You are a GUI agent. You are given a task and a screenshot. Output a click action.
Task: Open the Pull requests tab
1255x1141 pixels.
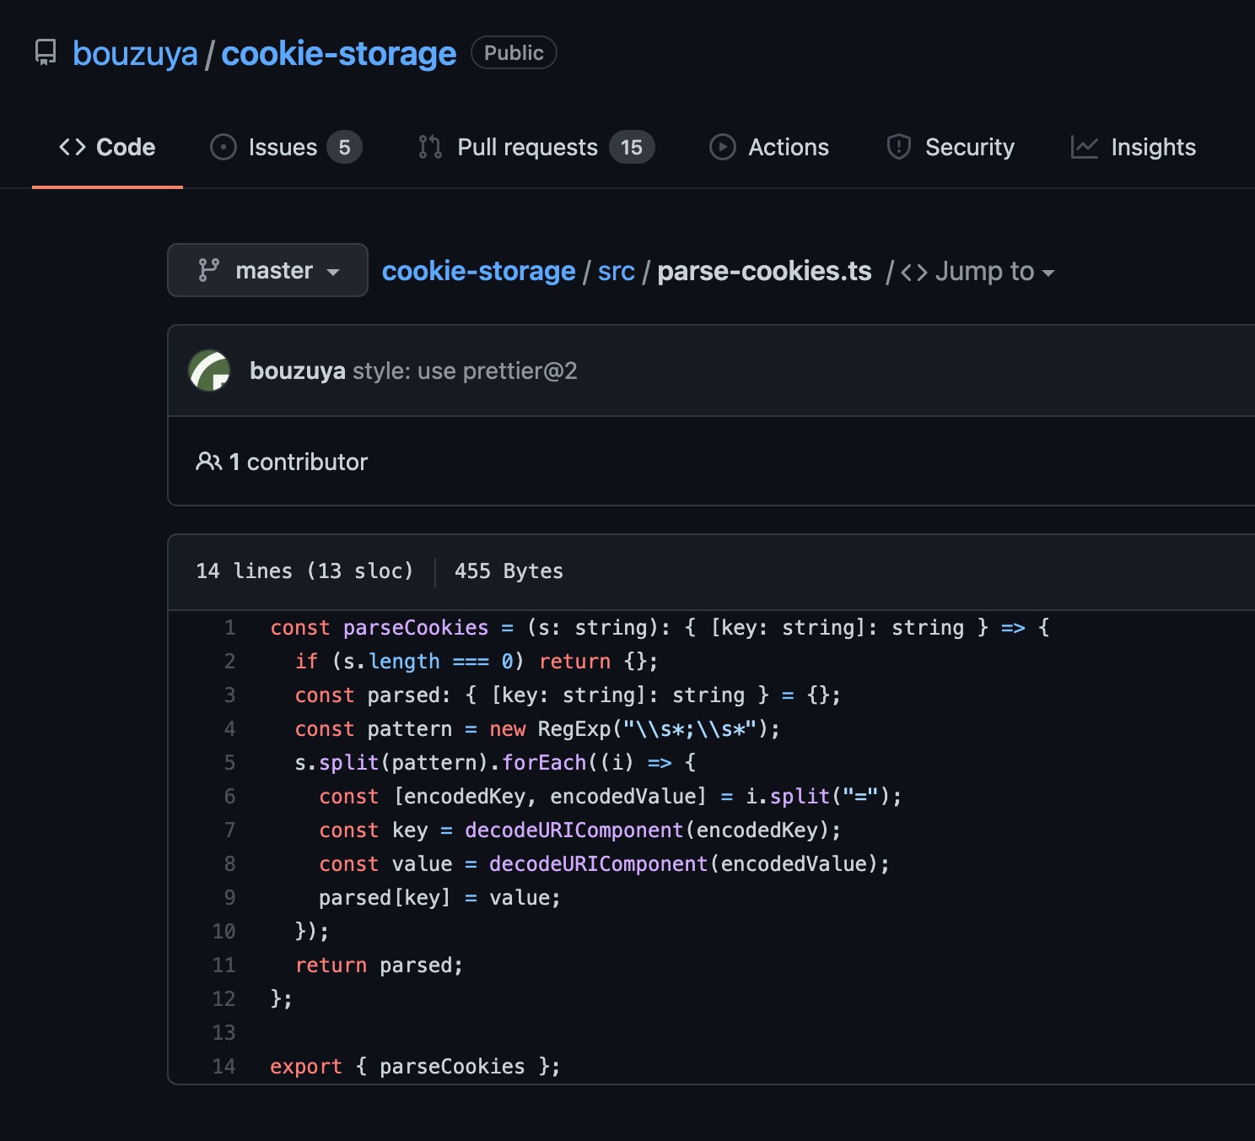[x=526, y=146]
